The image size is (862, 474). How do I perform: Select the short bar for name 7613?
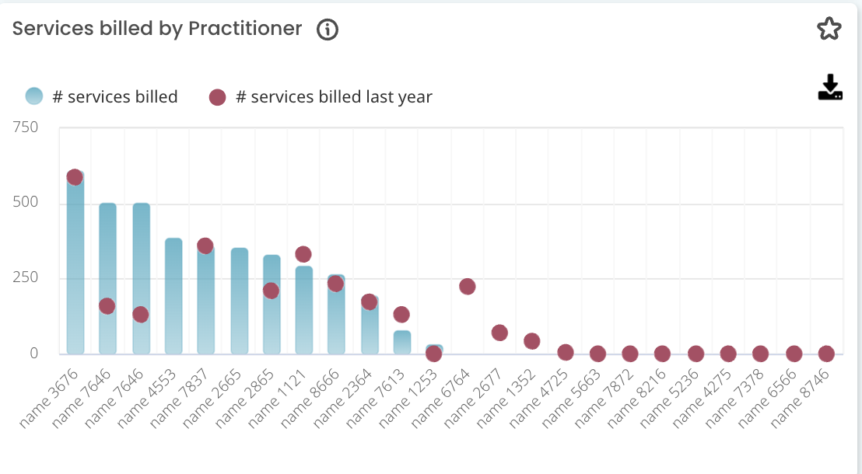point(401,343)
